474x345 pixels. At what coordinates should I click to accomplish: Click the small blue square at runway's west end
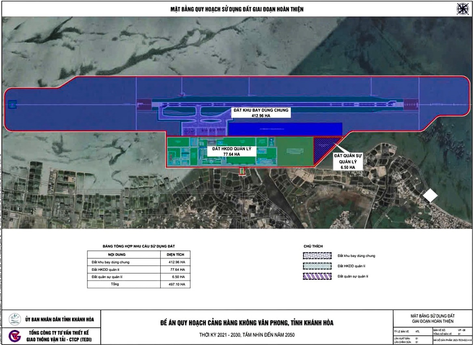tap(12, 105)
